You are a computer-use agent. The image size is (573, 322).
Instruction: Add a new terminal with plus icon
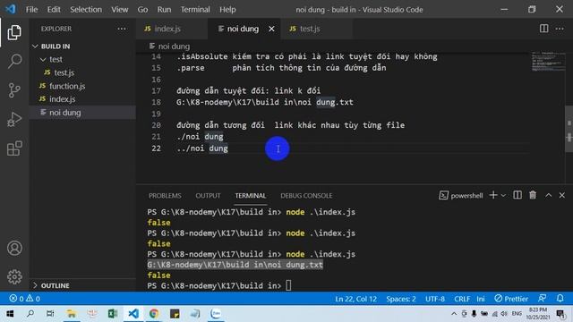493,195
